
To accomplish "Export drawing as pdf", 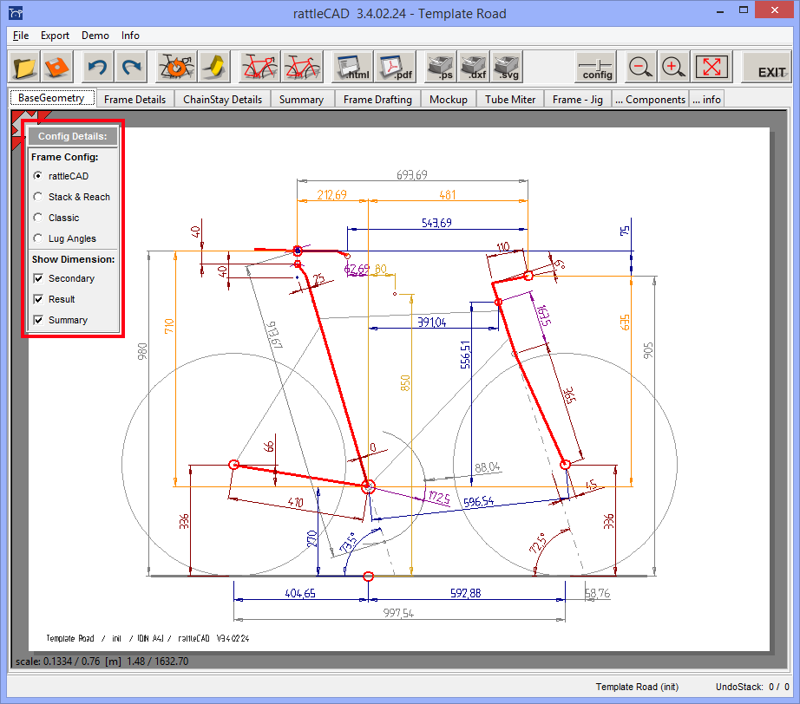I will point(396,67).
